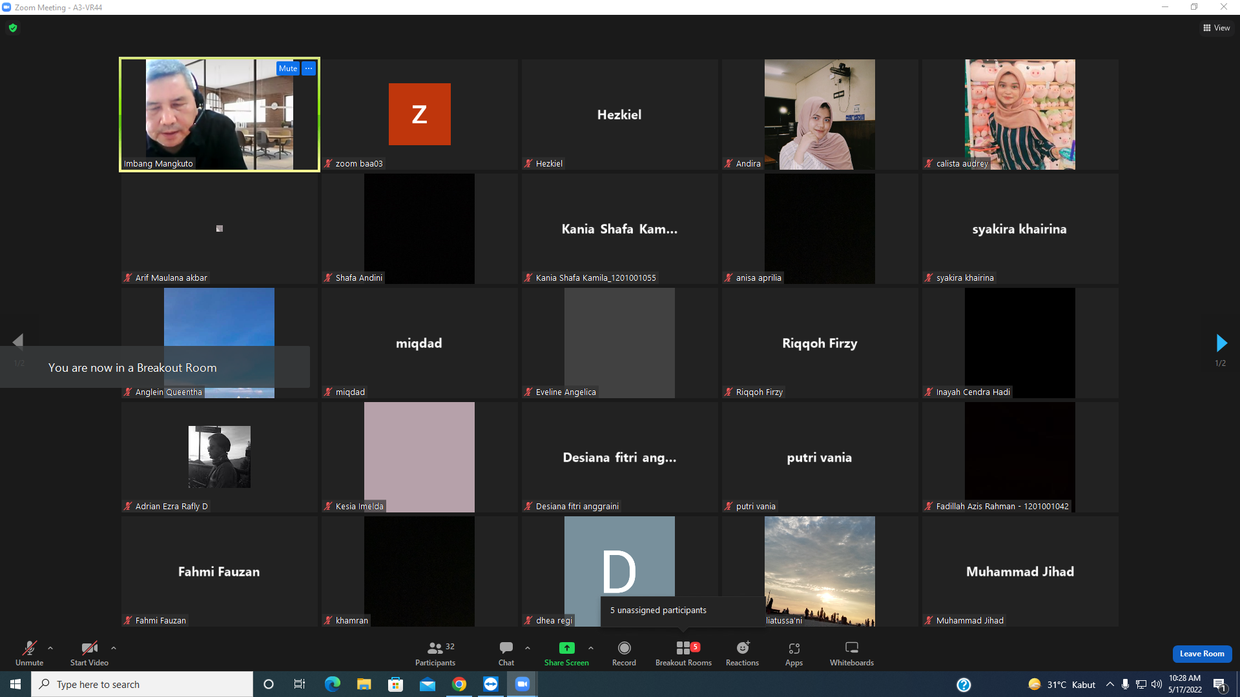Select calista audrey video tile

(x=1020, y=114)
